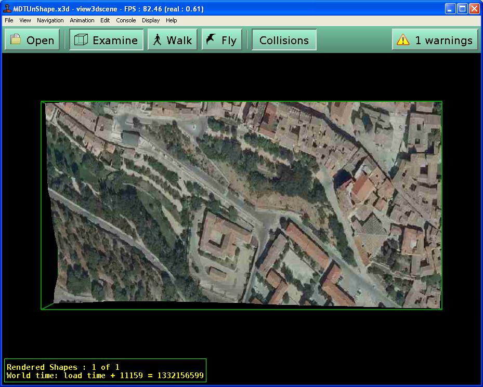Expand the Console menu
The width and height of the screenshot is (483, 387).
pyautogui.click(x=126, y=20)
